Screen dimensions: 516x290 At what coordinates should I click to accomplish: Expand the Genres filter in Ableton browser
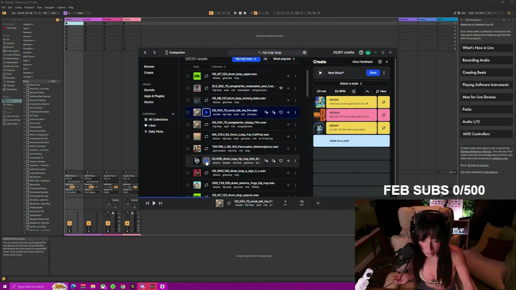tap(27, 64)
